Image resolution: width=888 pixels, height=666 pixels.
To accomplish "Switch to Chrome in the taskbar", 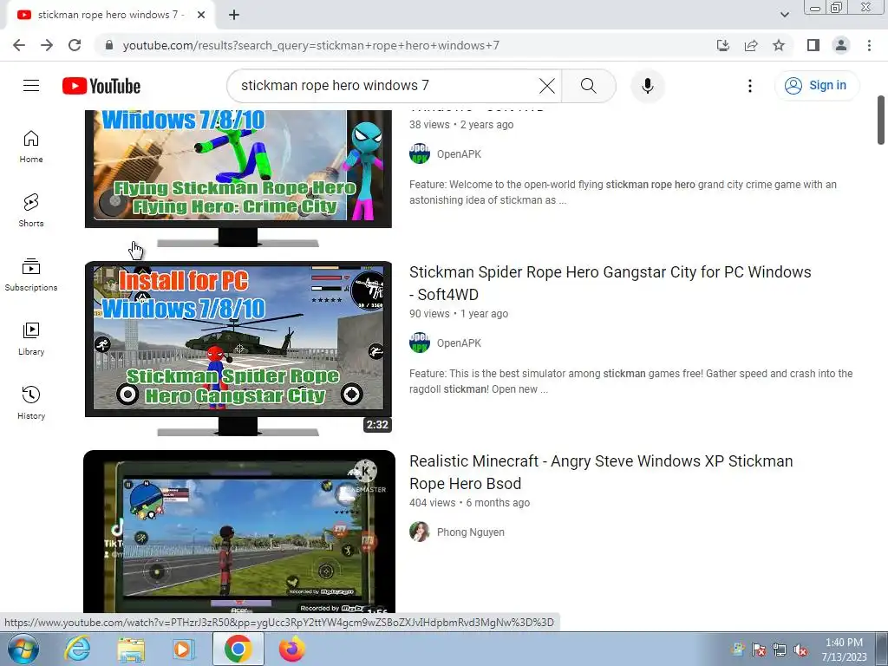I will tap(238, 649).
